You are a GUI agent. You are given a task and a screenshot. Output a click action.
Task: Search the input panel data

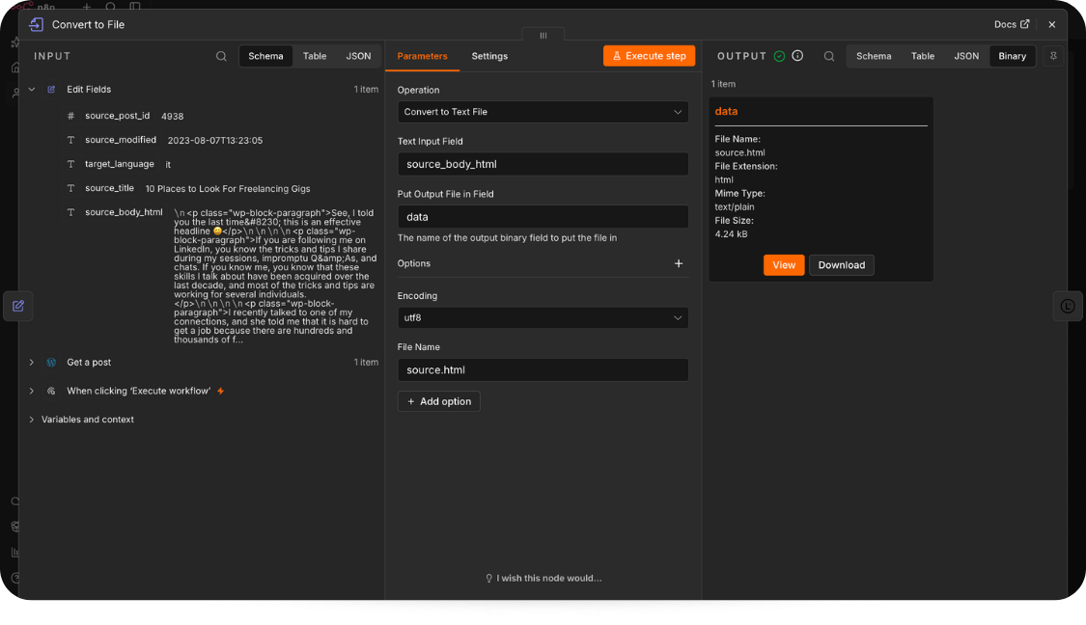pos(221,56)
